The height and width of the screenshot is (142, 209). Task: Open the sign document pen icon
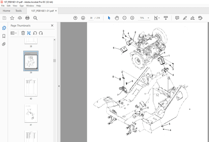[192, 18]
